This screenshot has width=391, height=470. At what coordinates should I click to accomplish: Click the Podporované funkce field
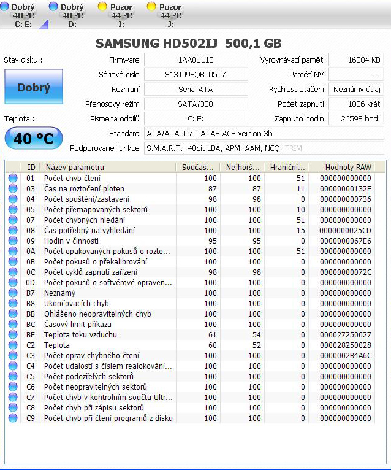(264, 148)
